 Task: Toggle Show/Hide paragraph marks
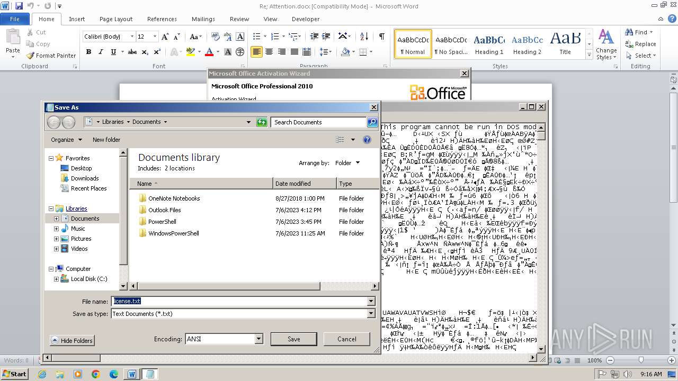click(x=381, y=37)
